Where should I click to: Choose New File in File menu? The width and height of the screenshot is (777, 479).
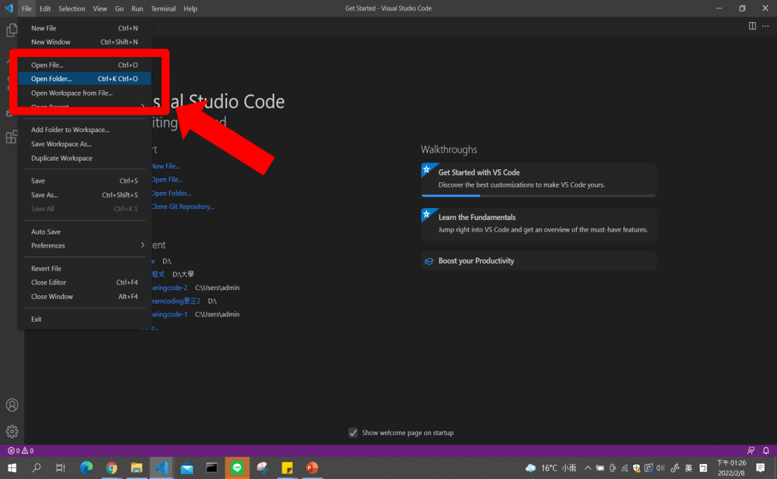click(x=84, y=28)
